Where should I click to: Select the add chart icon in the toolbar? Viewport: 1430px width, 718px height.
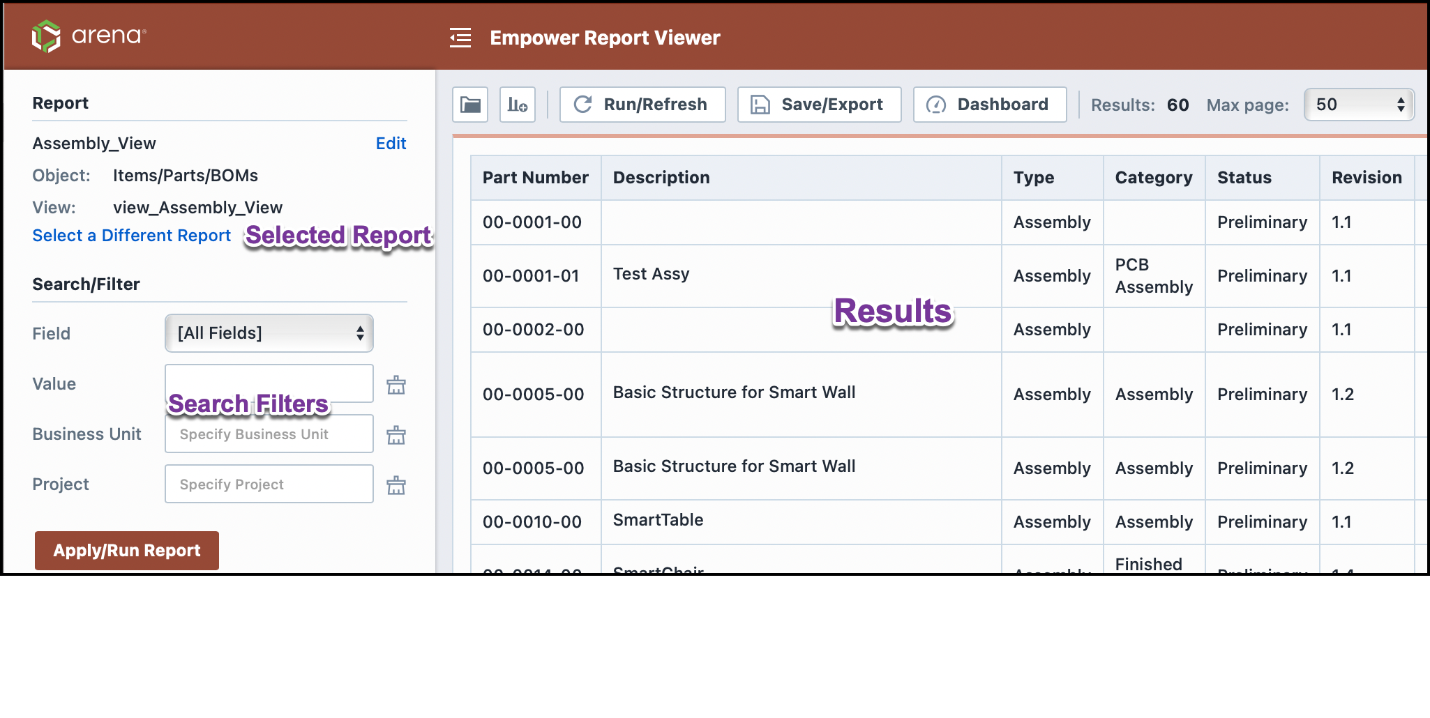tap(517, 104)
